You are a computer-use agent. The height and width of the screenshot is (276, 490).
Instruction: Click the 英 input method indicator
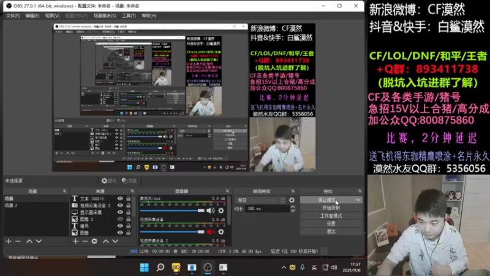[x=314, y=267]
